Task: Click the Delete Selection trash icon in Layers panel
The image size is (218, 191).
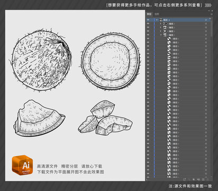Action: tap(207, 179)
